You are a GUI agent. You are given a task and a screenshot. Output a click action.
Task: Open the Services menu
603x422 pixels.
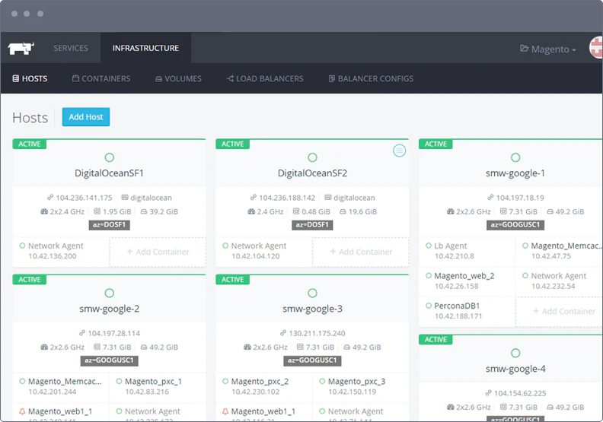click(x=71, y=48)
